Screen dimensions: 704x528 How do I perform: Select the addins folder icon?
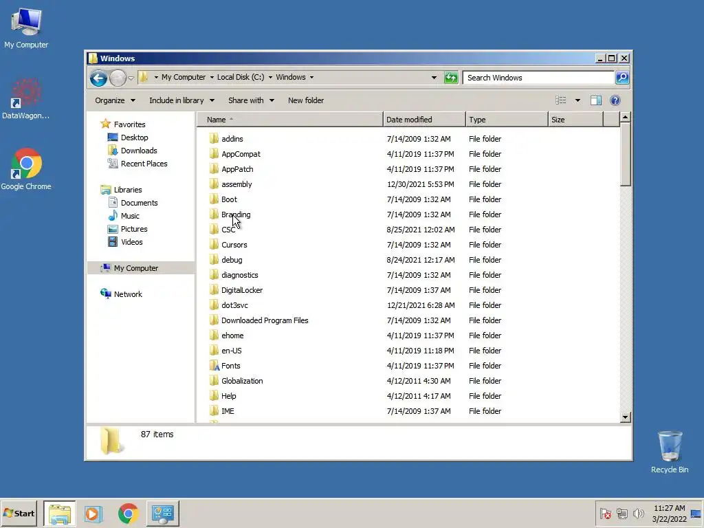point(214,139)
